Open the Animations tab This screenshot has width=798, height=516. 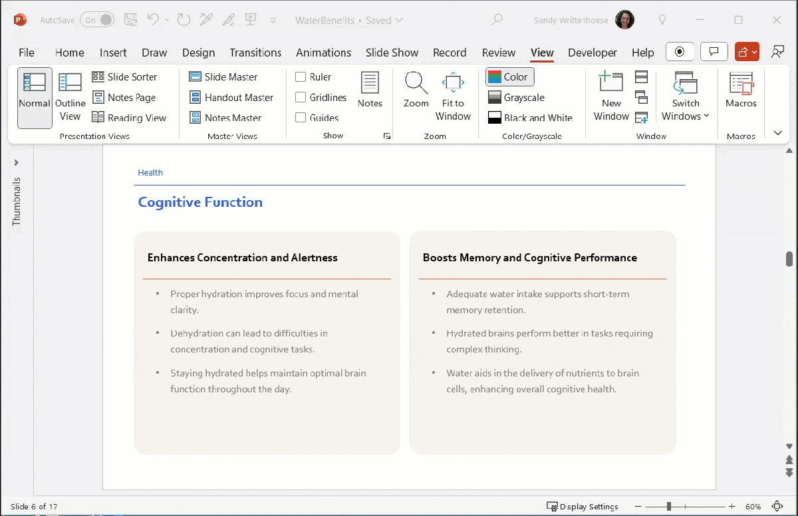(x=323, y=53)
